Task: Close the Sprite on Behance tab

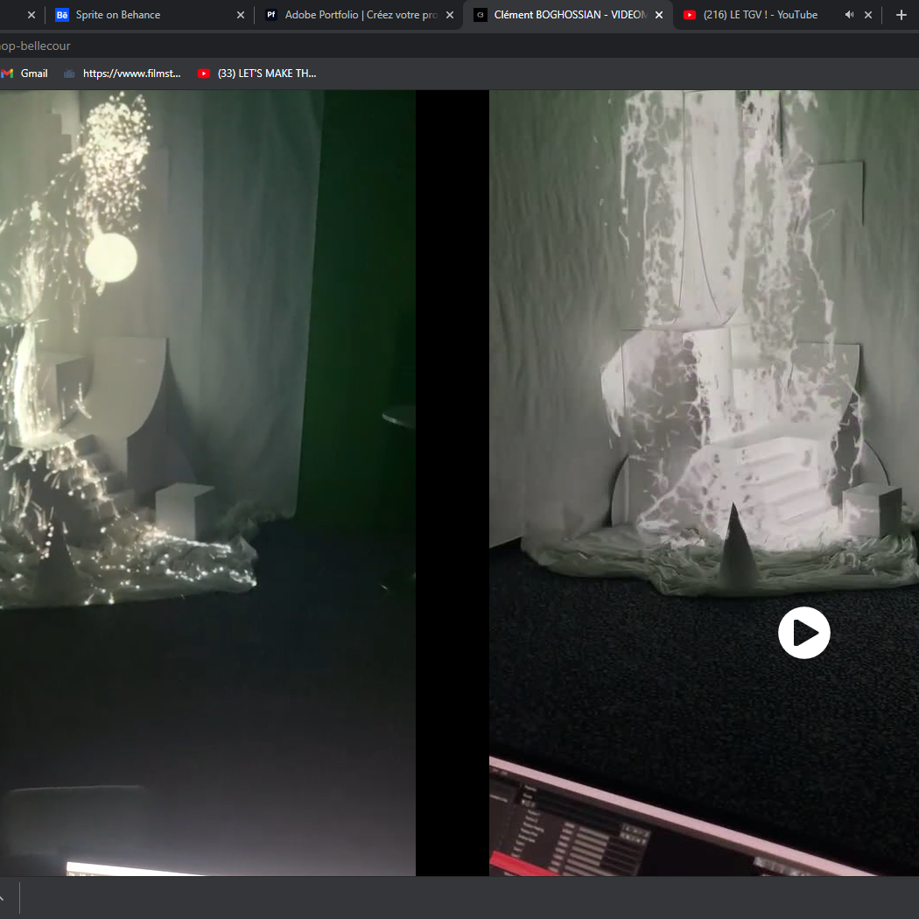Action: 241,15
